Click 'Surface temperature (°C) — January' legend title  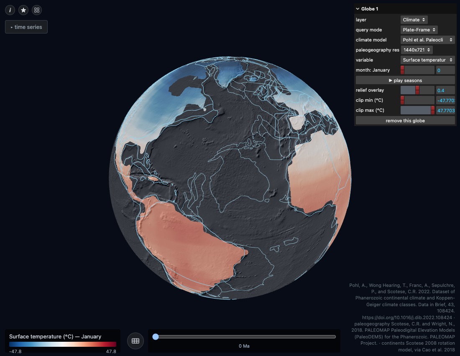coord(55,337)
